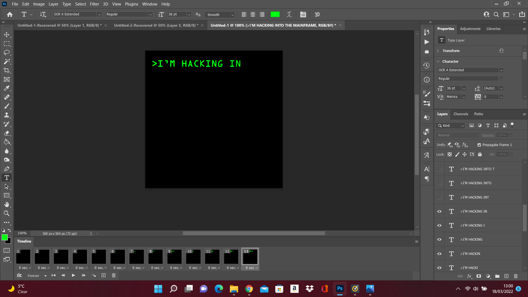Image resolution: width=528 pixels, height=297 pixels.
Task: Open the Layer menu
Action: 53,4
